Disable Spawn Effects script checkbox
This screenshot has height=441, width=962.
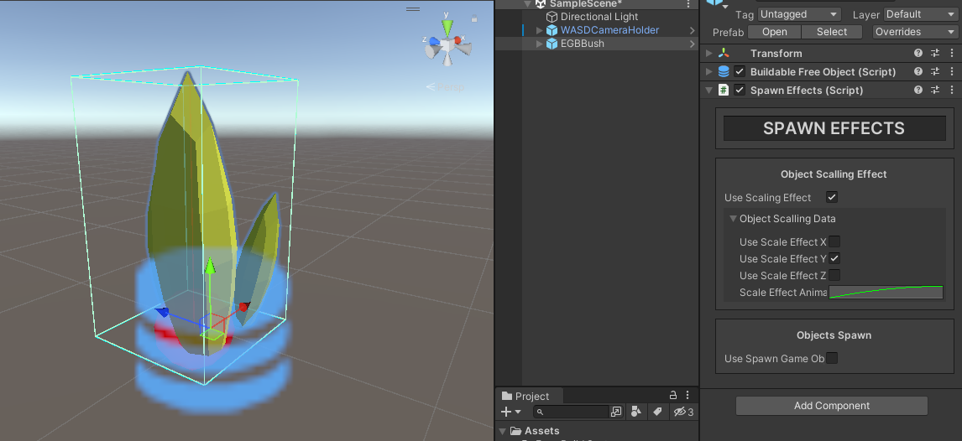pos(740,90)
